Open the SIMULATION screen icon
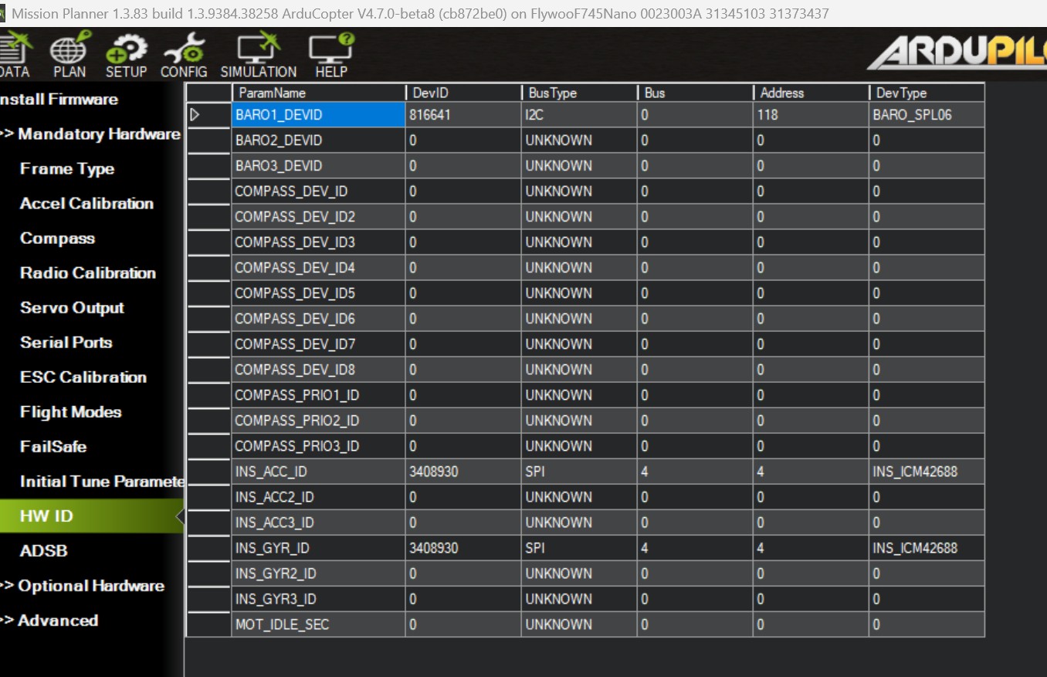This screenshot has width=1047, height=677. point(259,56)
